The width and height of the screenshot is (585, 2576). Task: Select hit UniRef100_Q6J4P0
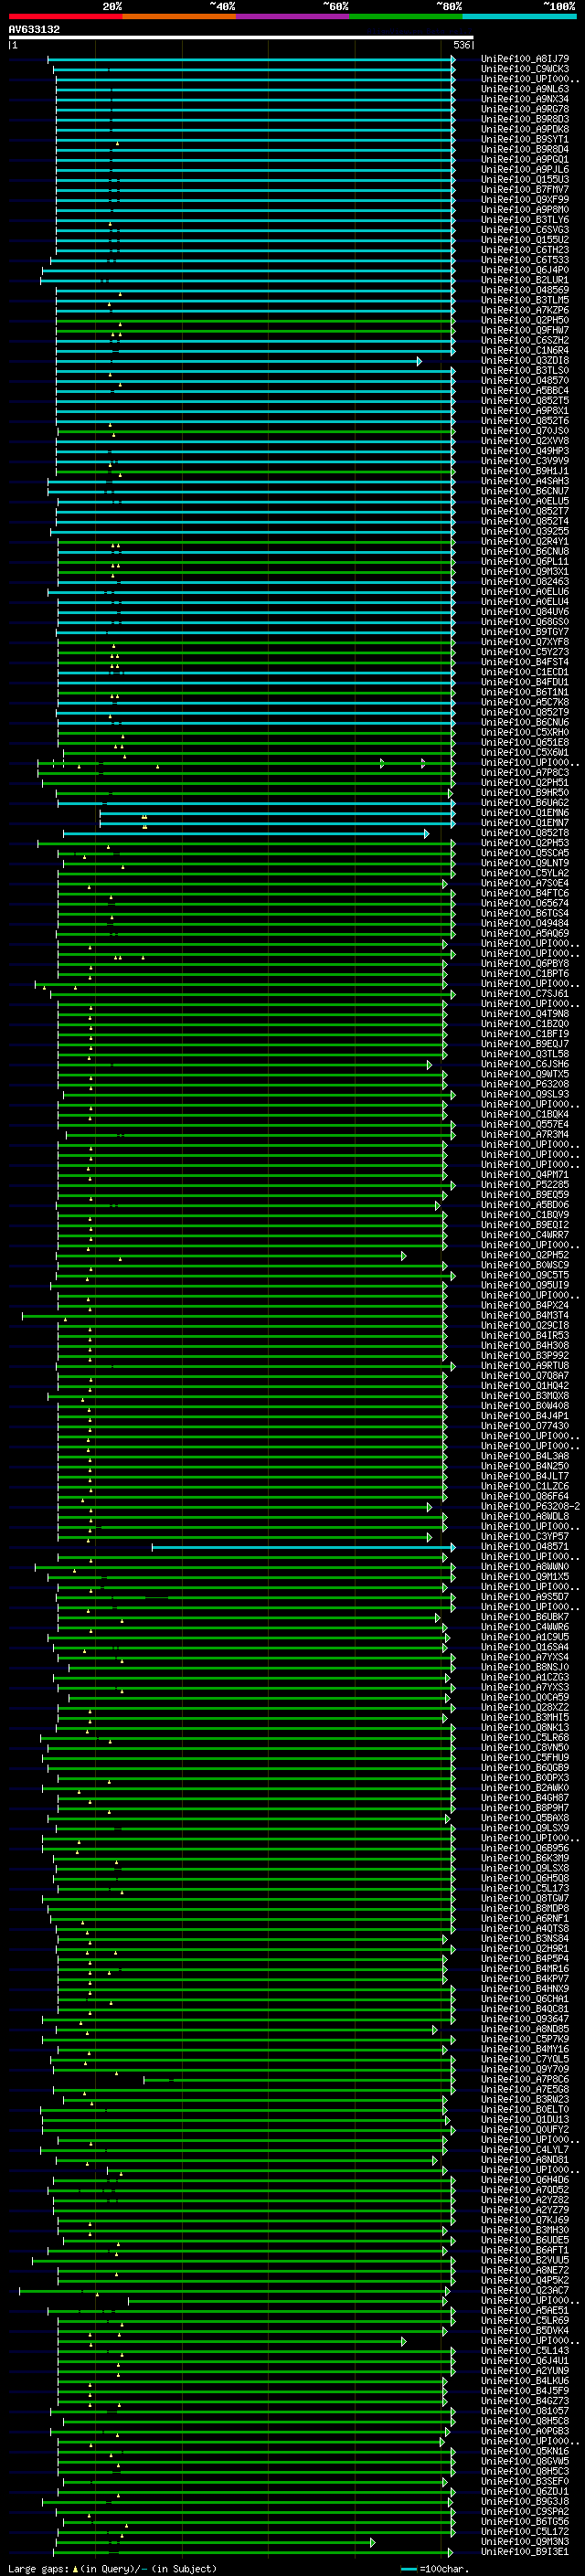524,270
